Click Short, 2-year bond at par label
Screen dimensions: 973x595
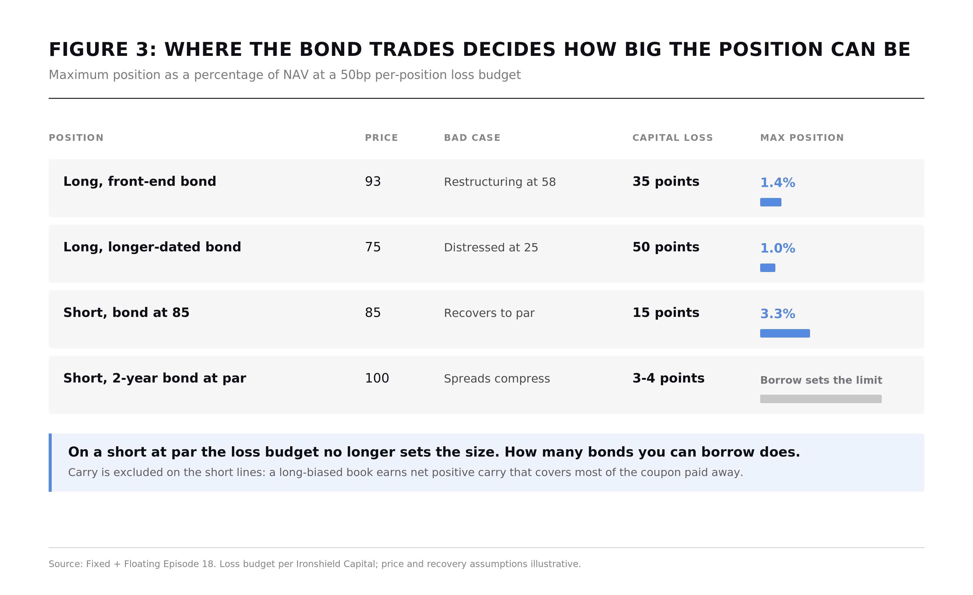[155, 378]
